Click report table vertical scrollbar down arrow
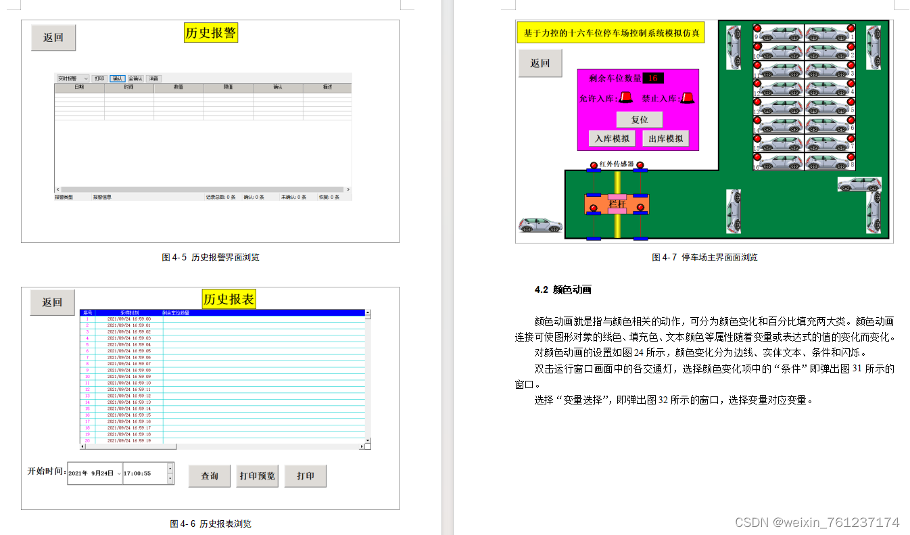The height and width of the screenshot is (535, 910). tap(368, 440)
